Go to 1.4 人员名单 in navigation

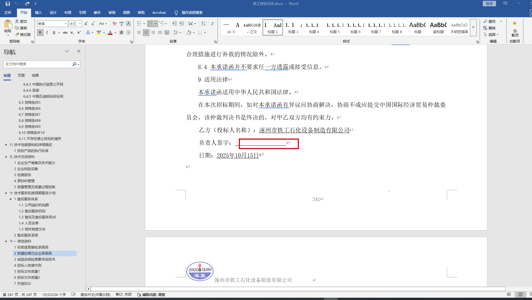28,223
